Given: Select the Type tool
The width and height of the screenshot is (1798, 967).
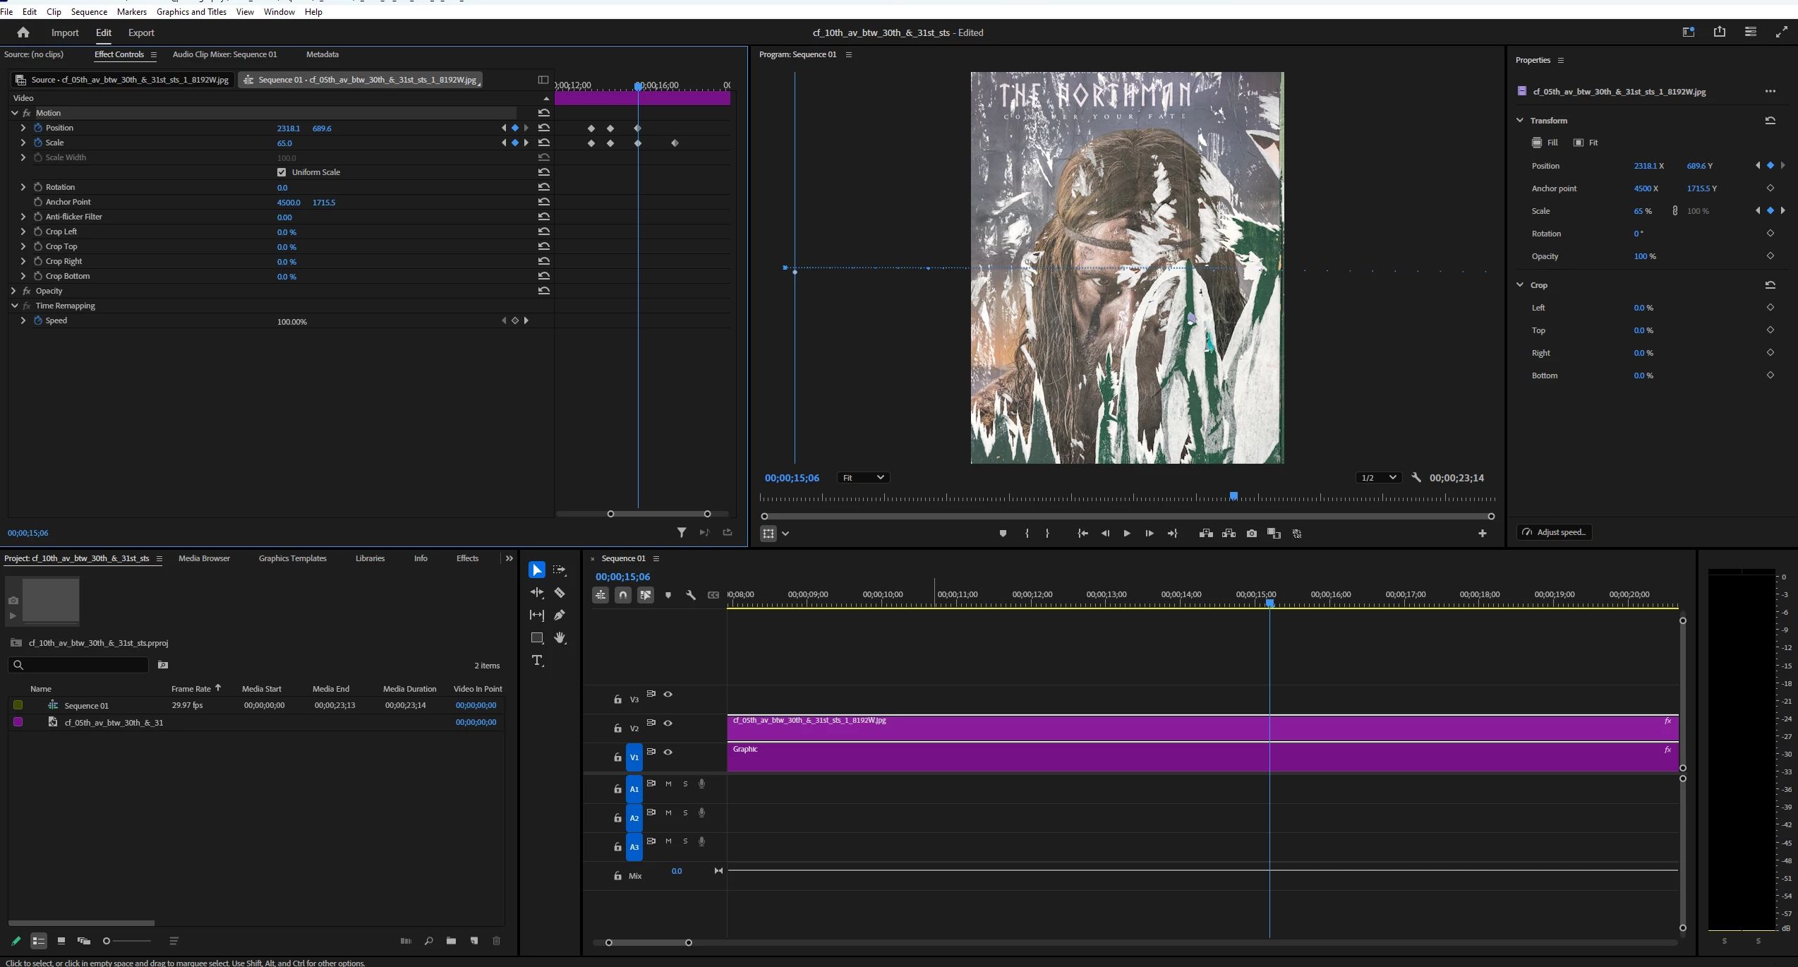Looking at the screenshot, I should click(537, 661).
